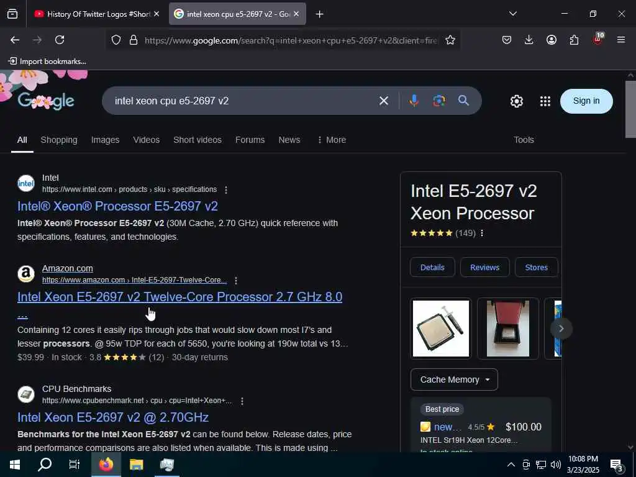This screenshot has height=477, width=636.
Task: Open options dots for Amazon result
Action: coord(236,280)
